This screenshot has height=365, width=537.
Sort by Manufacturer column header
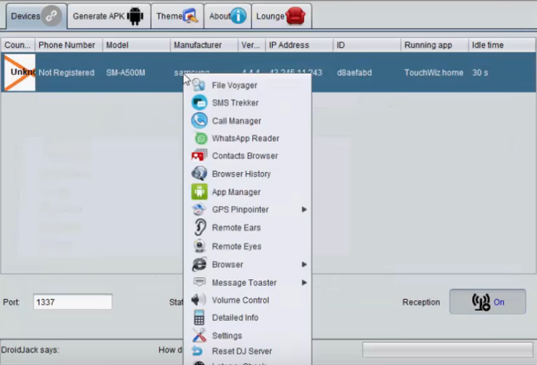click(204, 45)
